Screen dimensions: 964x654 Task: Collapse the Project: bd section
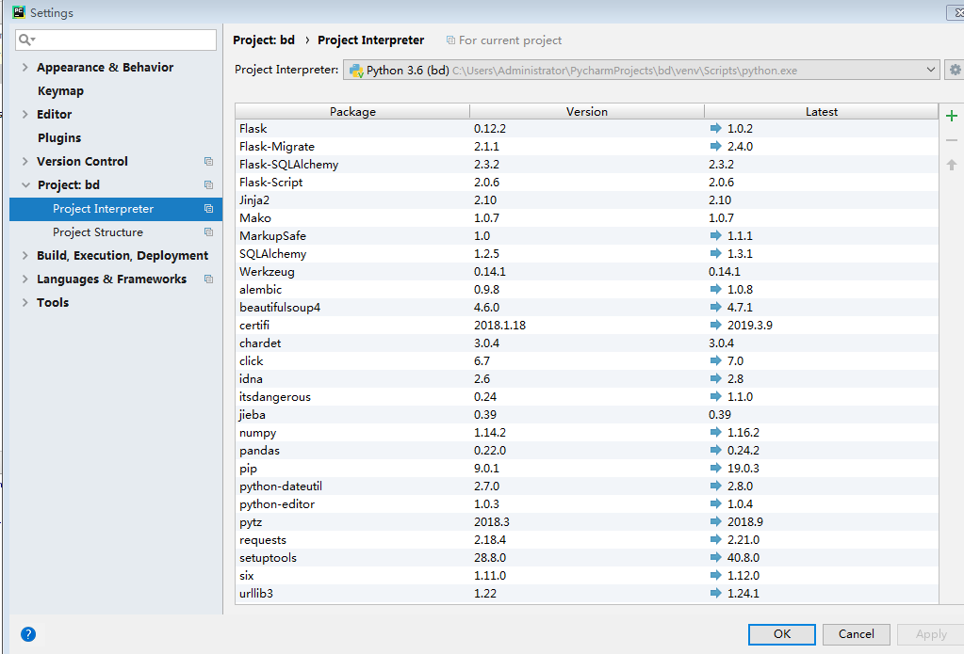tap(25, 184)
